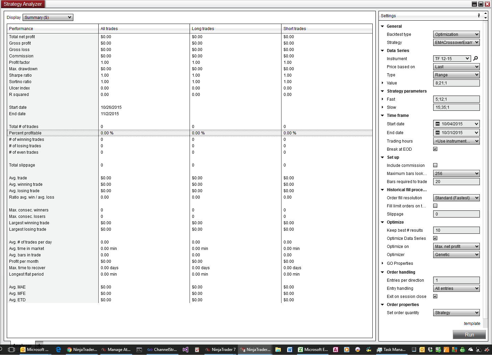Open the Start date picker dropdown
492x355 pixels.
[456, 124]
